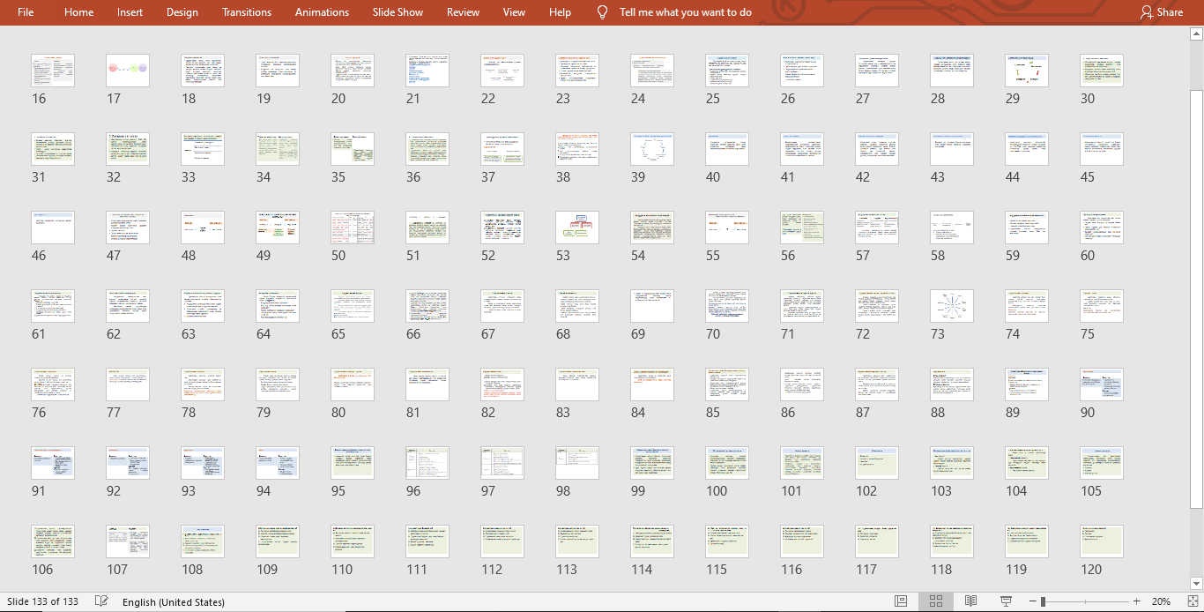Switch to Normal view in status bar

(x=901, y=601)
